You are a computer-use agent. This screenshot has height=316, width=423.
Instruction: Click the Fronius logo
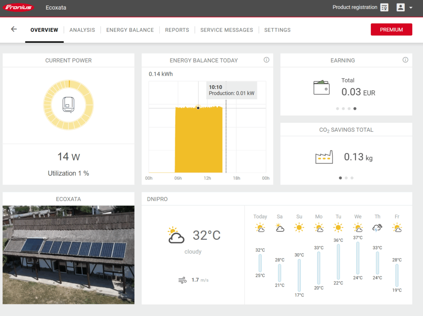pyautogui.click(x=18, y=7)
